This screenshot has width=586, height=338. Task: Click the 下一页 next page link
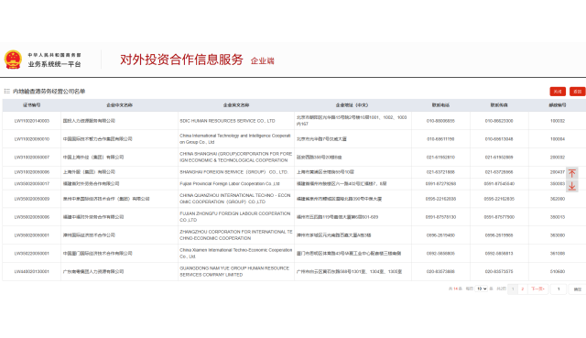[537, 289]
